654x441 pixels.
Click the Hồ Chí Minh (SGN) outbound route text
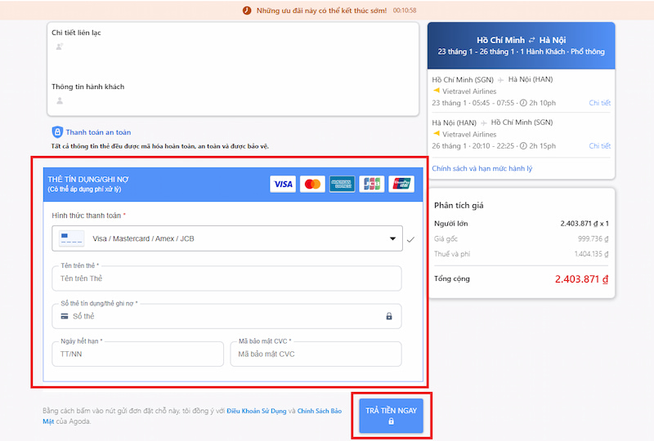463,79
